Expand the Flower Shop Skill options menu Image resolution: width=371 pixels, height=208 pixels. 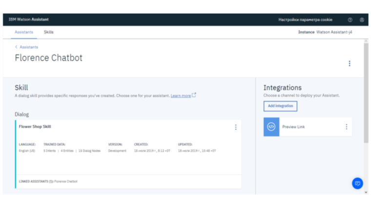pos(236,127)
